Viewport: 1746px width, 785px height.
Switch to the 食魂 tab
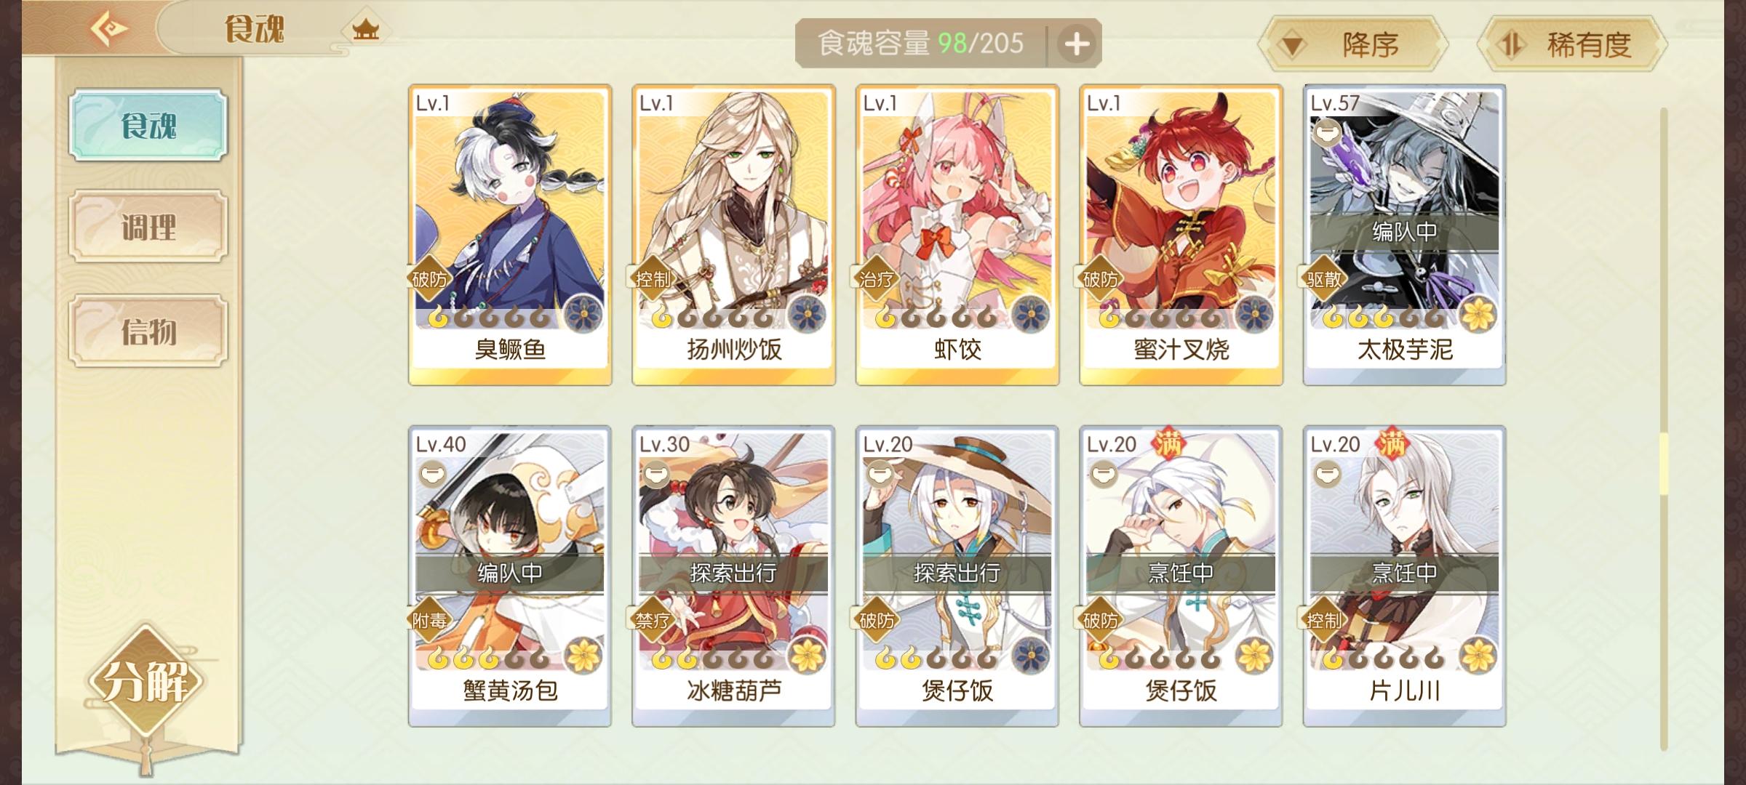click(148, 125)
